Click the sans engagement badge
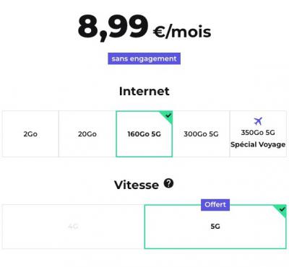The image size is (289, 267). click(144, 58)
